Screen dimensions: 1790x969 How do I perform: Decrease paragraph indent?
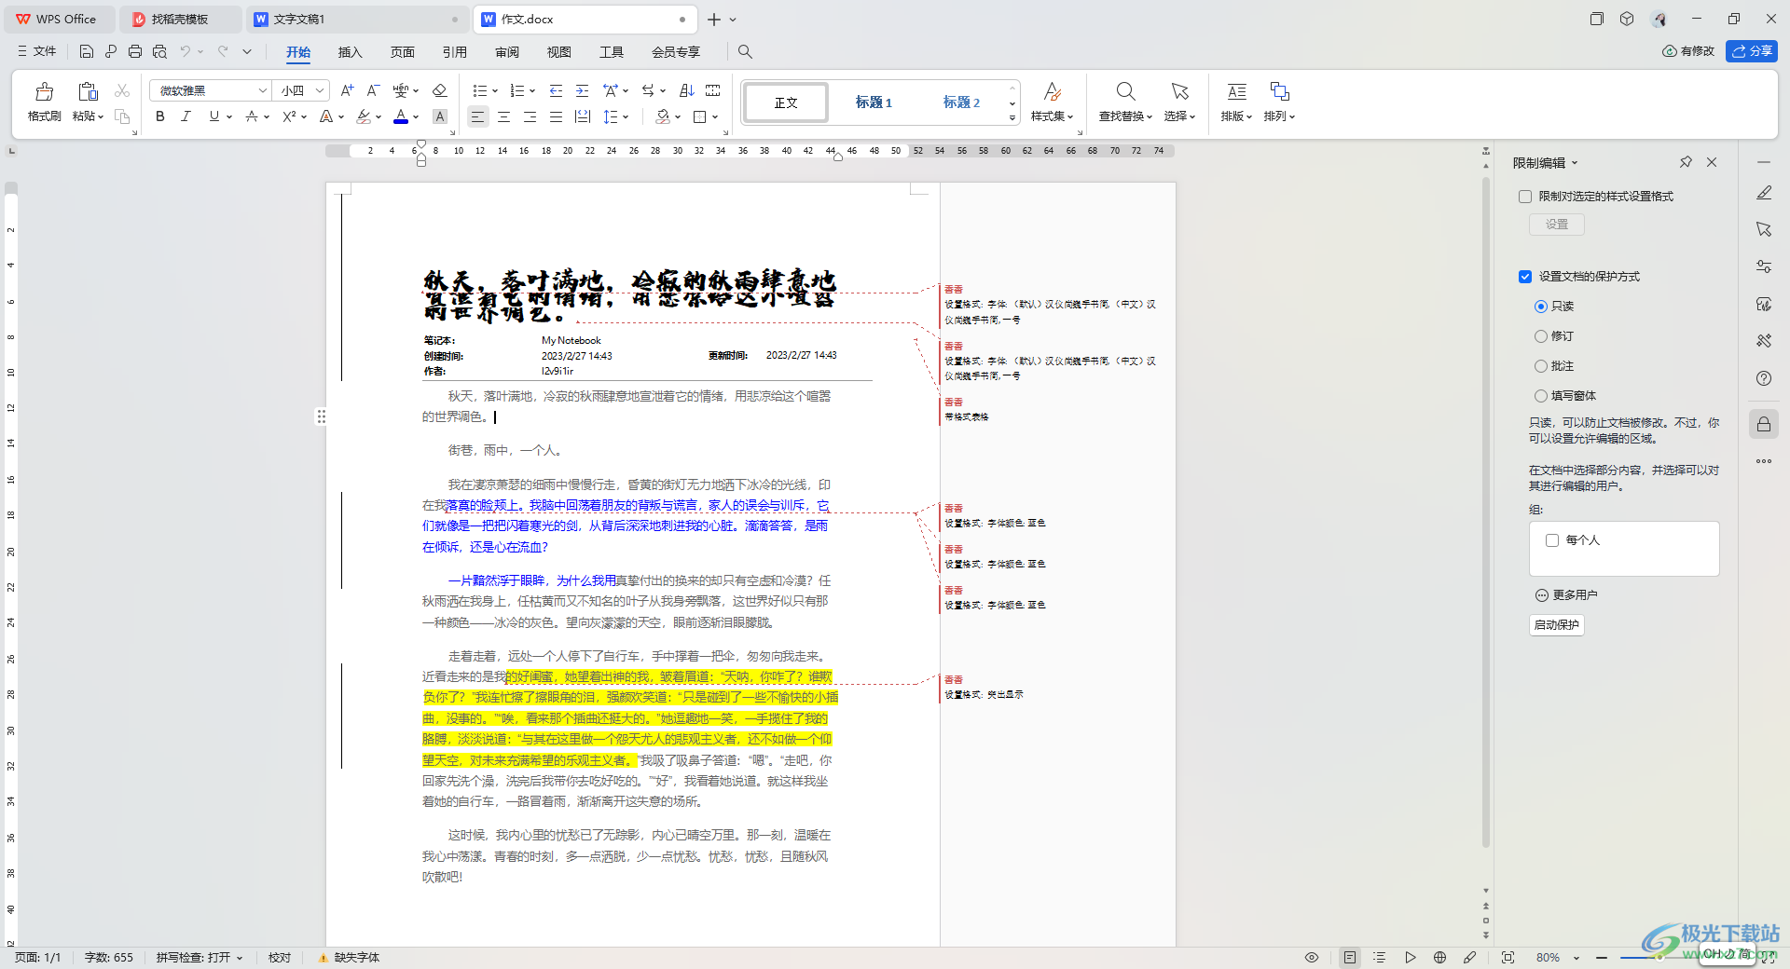[x=556, y=90]
